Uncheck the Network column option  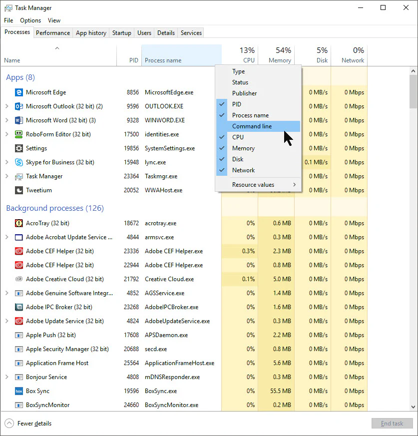[258, 170]
